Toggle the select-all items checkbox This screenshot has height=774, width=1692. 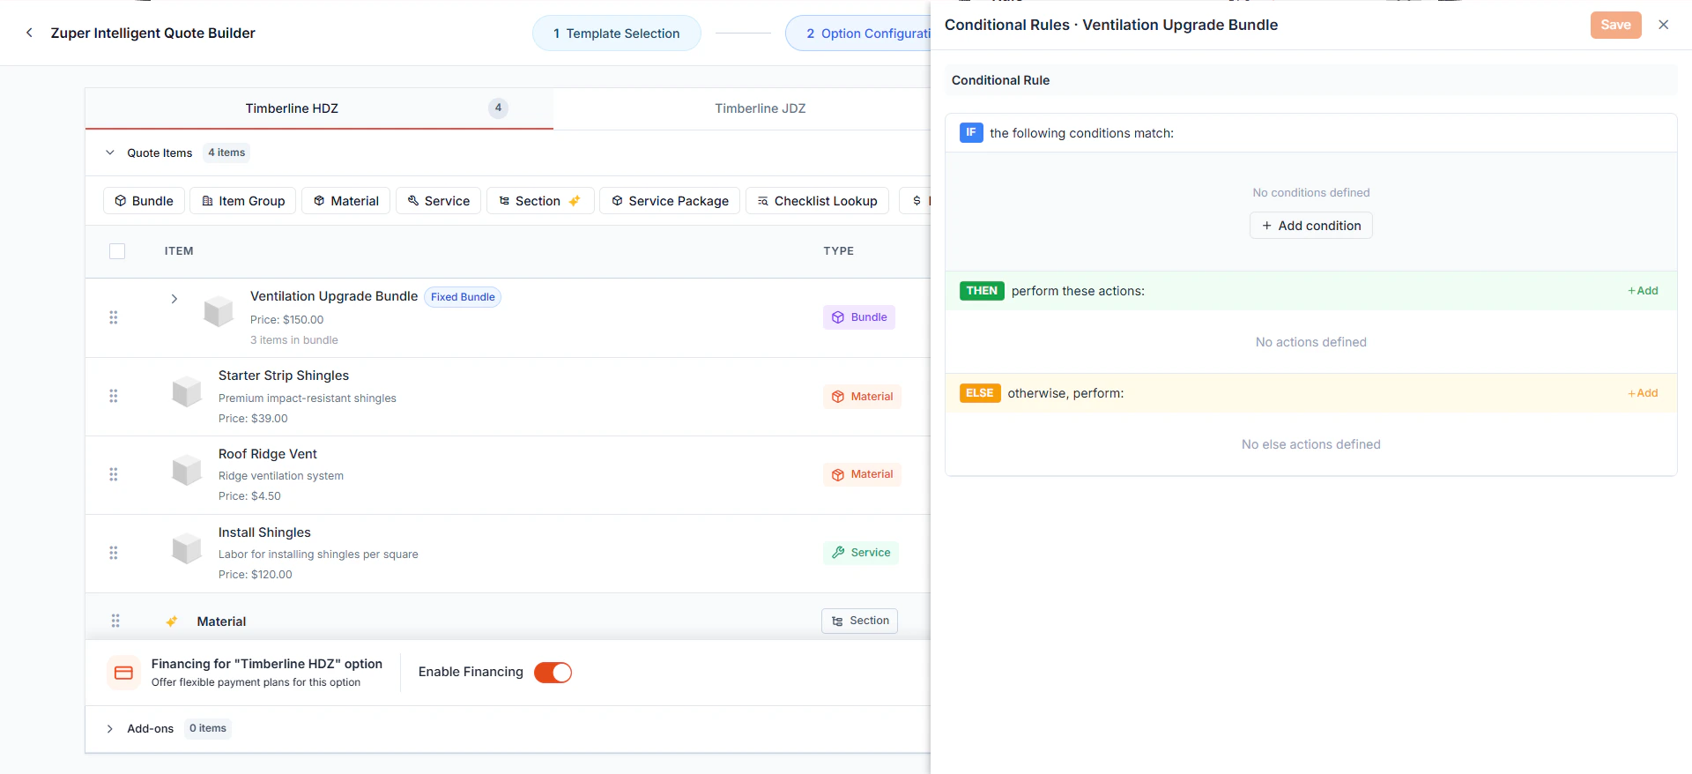(117, 251)
